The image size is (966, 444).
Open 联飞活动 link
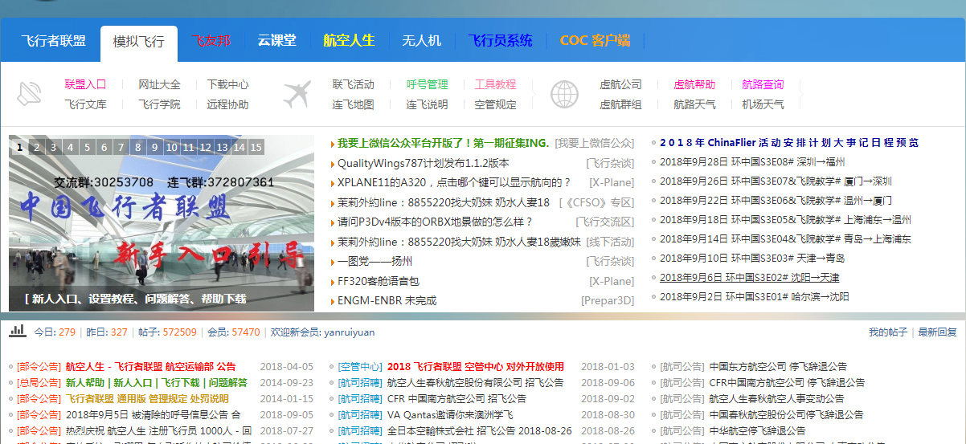click(353, 84)
